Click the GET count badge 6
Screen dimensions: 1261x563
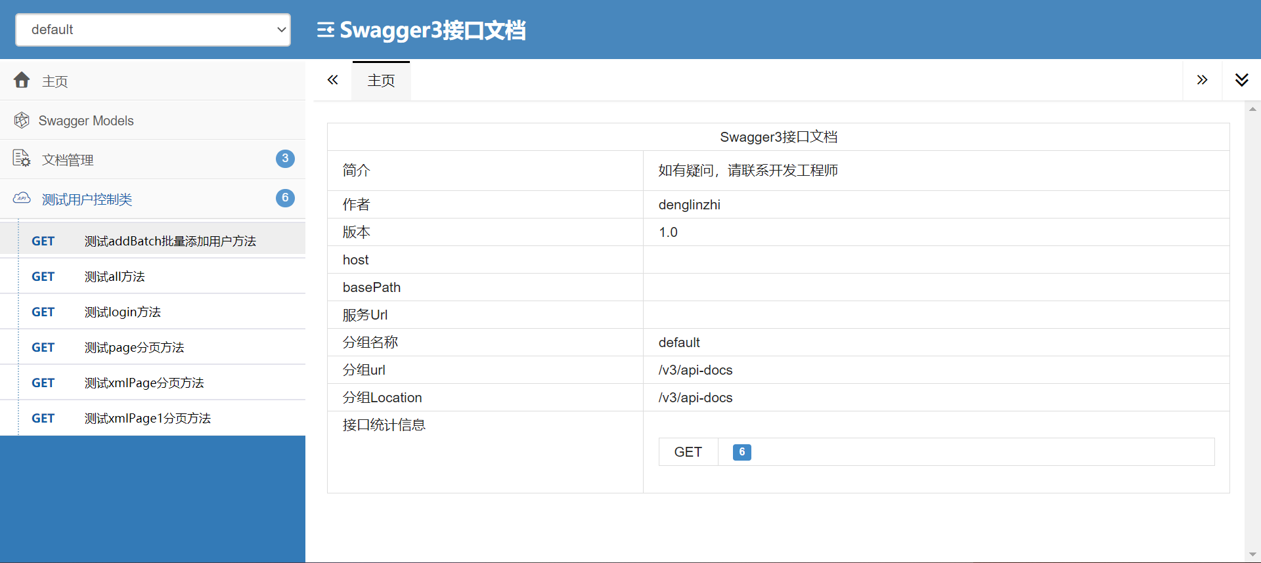point(741,452)
